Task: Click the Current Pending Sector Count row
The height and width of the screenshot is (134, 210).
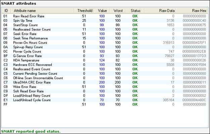Action: [x=35, y=73]
